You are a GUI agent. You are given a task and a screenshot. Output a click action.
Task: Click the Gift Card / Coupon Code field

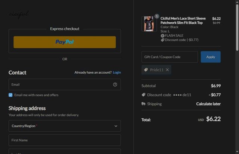170,57
